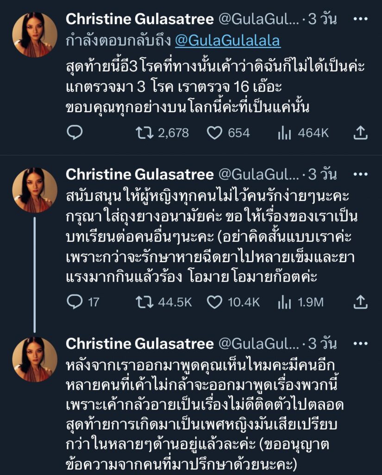382x475 pixels.
Task: Tap the third tweet's profile avatar
Action: pos(35,359)
